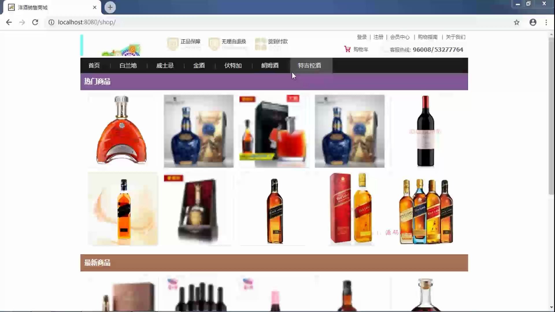Click the 登录 login link

click(x=361, y=37)
